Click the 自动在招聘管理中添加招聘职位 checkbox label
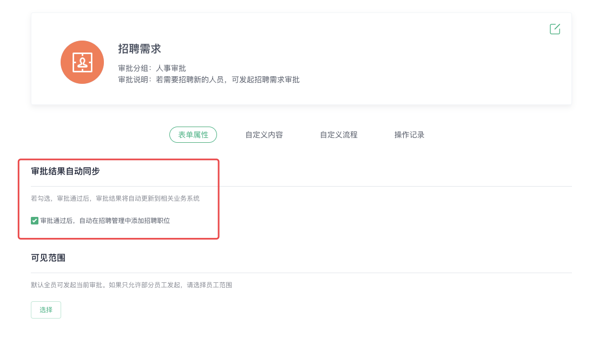This screenshot has width=599, height=344. coord(105,221)
